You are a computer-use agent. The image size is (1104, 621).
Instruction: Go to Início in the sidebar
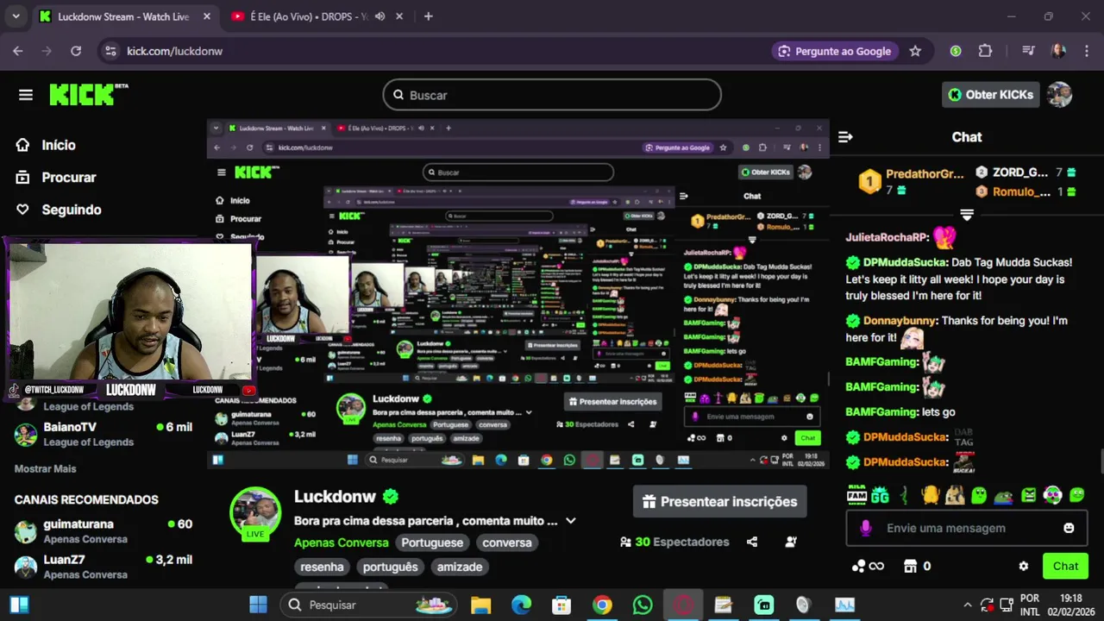tap(59, 145)
